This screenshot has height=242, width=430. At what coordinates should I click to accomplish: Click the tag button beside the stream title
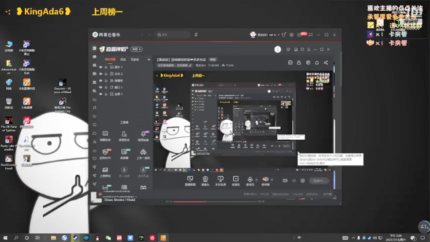pyautogui.click(x=213, y=60)
